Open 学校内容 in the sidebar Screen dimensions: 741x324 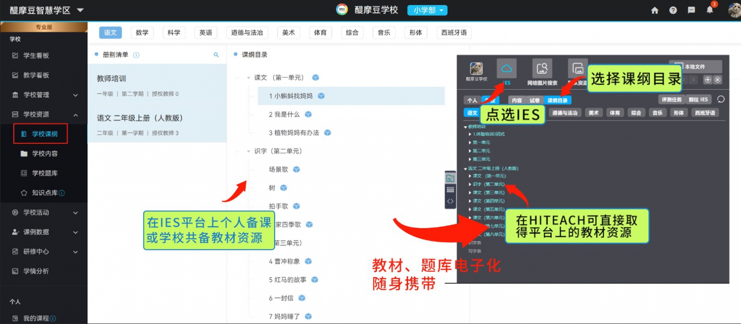point(44,153)
